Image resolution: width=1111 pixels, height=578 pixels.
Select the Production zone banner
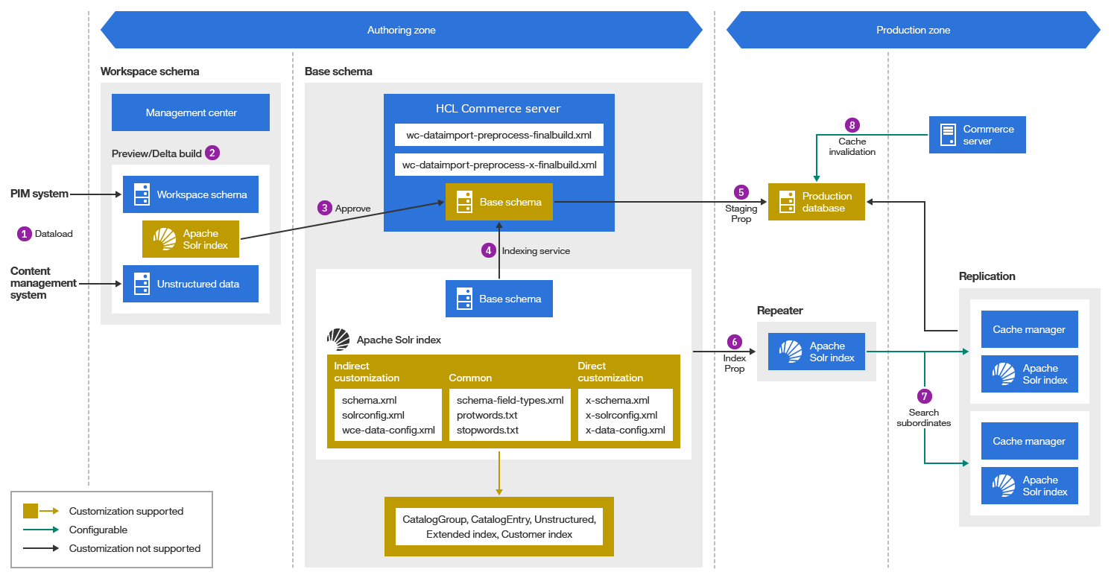(914, 31)
